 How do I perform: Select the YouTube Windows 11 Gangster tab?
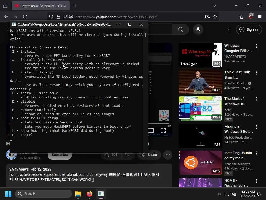pos(41,6)
